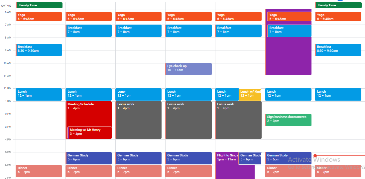Select the Yoga event overlapping the purple block
This screenshot has width=365, height=179.
(x=289, y=17)
